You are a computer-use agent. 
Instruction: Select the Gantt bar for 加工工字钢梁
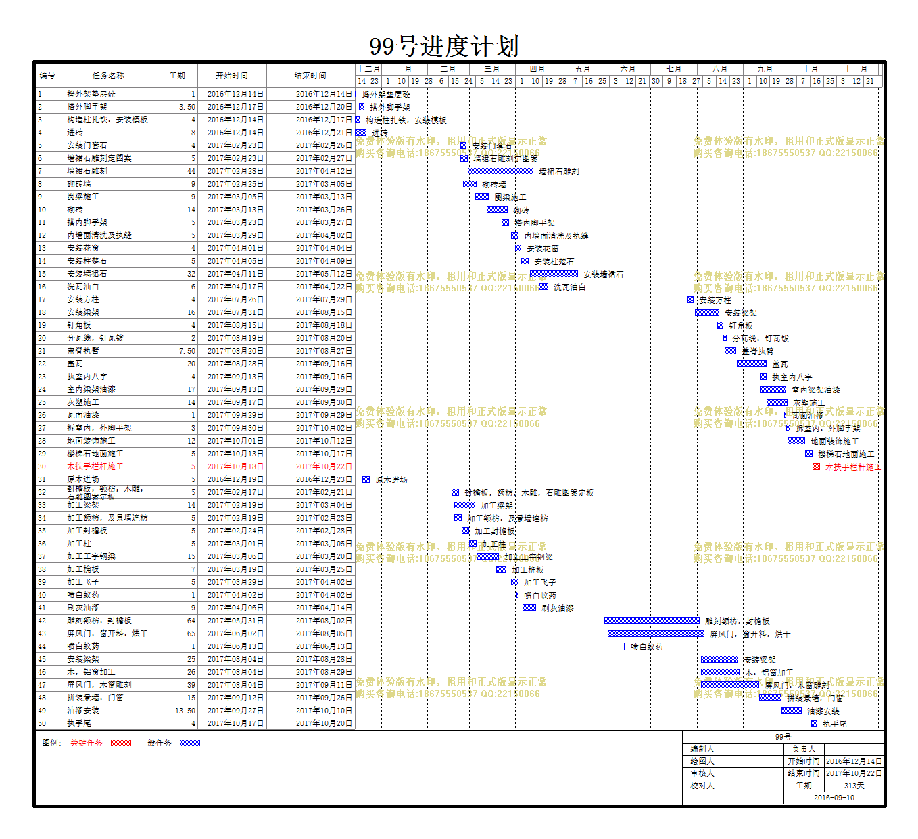click(x=487, y=556)
